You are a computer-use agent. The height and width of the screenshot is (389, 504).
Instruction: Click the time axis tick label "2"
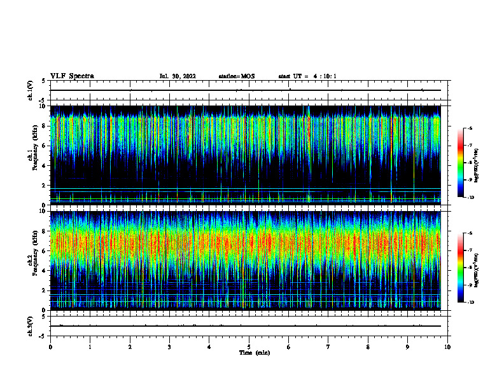130,347
